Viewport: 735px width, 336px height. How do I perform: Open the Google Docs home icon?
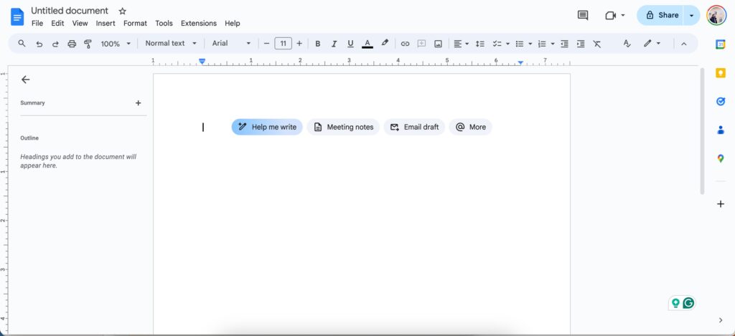[x=17, y=17]
